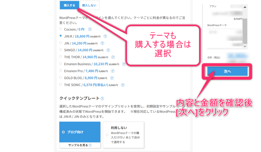Open help icon next to JIN:R price
This screenshot has width=261, height=152.
tap(105, 36)
